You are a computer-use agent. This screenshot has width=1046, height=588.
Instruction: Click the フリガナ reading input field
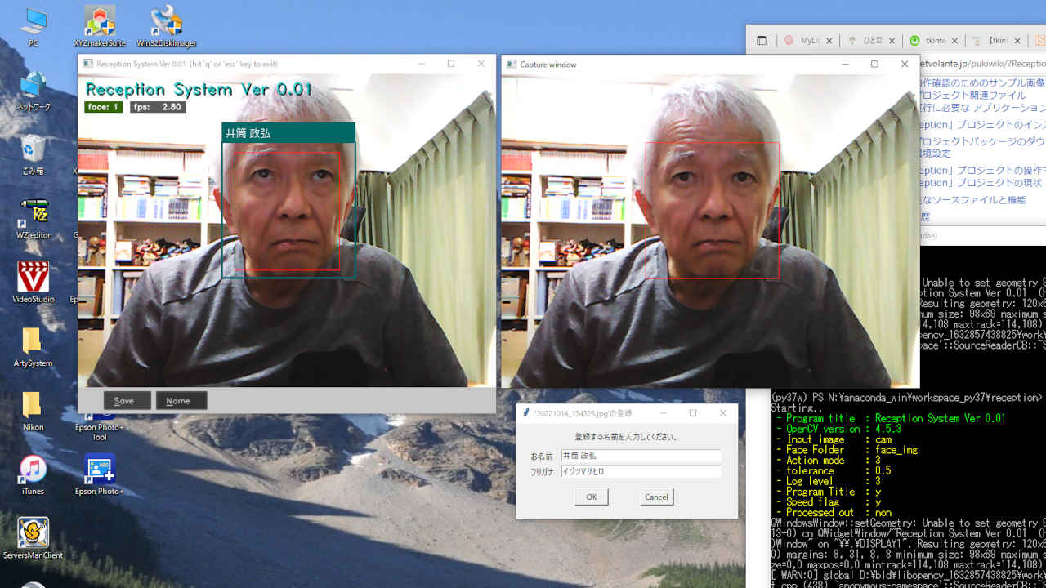point(640,472)
